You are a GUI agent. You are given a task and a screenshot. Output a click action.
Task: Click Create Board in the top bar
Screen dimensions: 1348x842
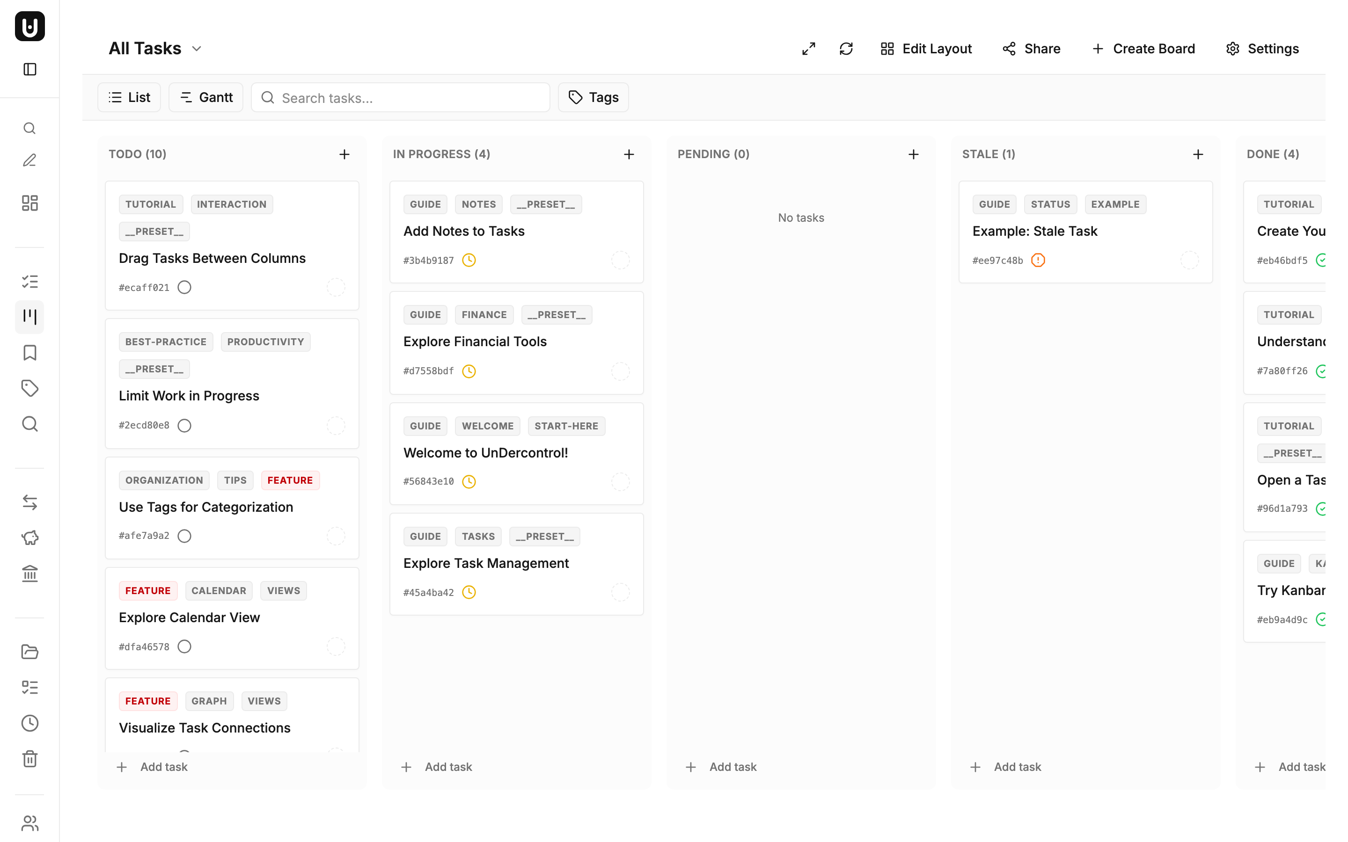[1143, 49]
